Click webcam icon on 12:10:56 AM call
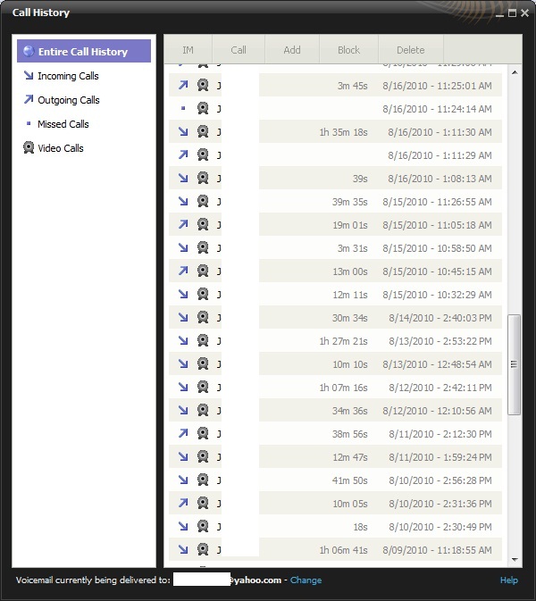536x601 pixels. tap(203, 410)
